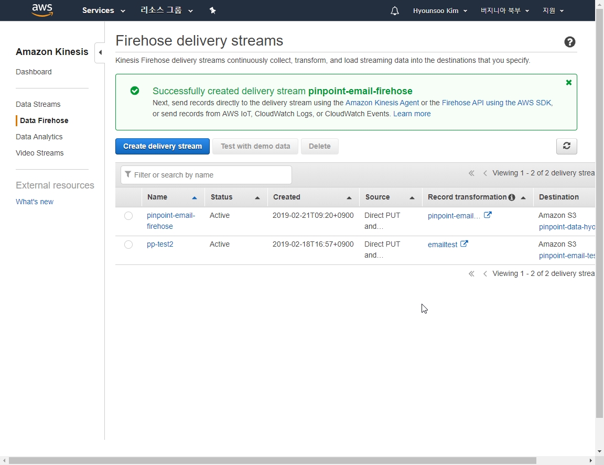
Task: Open Dashboard in the sidebar
Action: click(x=34, y=72)
